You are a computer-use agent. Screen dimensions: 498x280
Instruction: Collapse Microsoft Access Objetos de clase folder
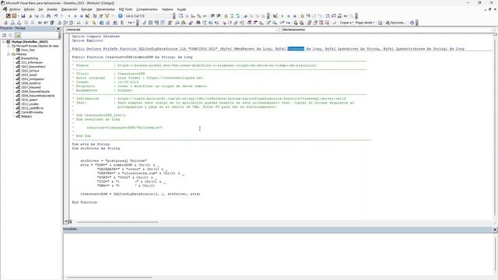coord(9,46)
